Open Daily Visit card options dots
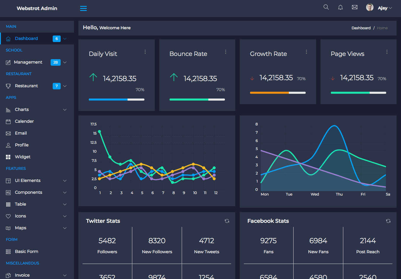Screen dimensions: 401x279 point(145,52)
